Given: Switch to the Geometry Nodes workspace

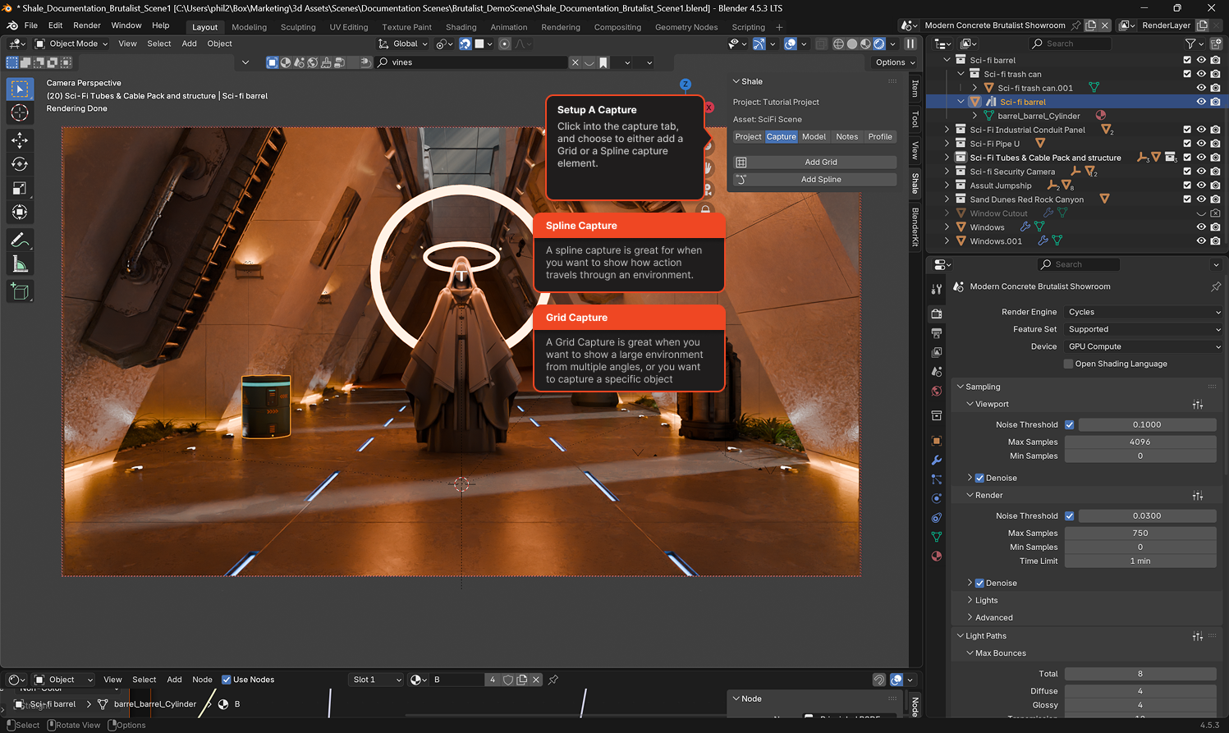Looking at the screenshot, I should (x=686, y=27).
